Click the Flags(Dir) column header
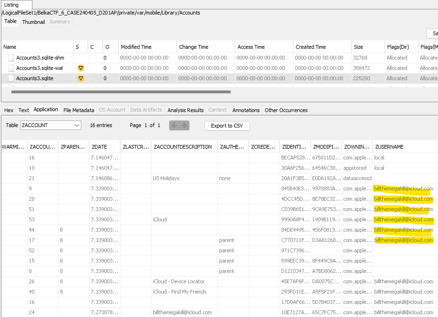Image resolution: width=438 pixels, height=317 pixels. point(401,47)
